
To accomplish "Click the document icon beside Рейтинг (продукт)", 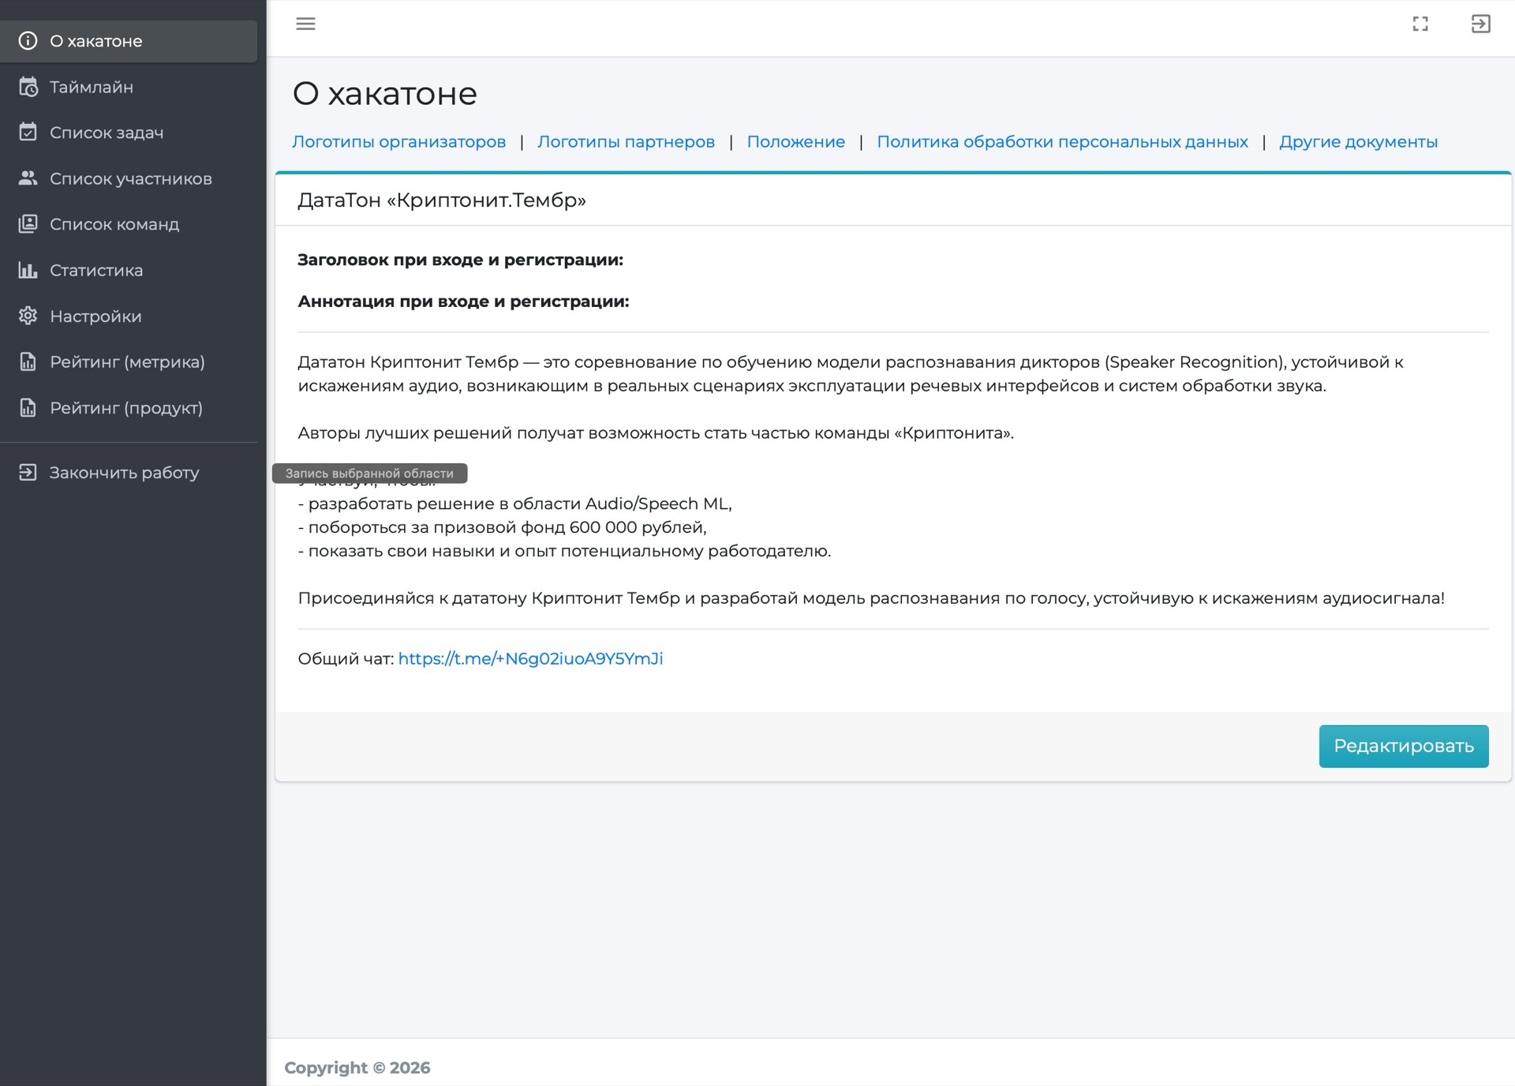I will 28,407.
